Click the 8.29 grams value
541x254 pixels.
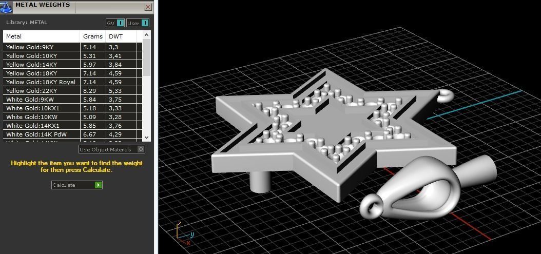(90, 91)
